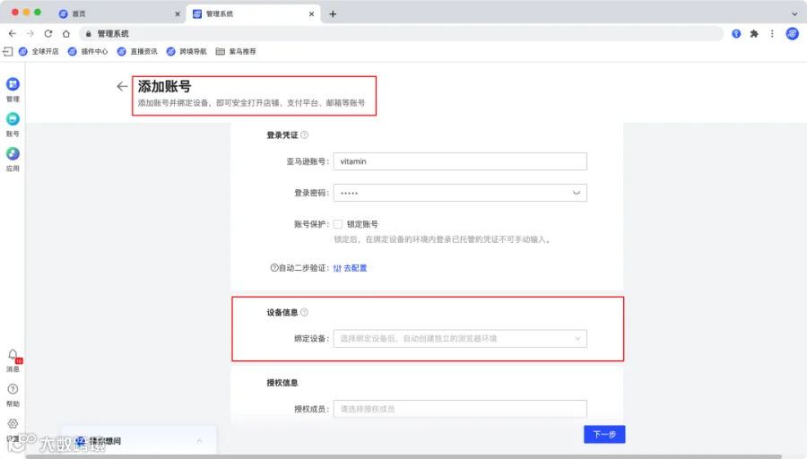The width and height of the screenshot is (807, 459).
Task: Open the 管理 sidebar section
Action: (x=13, y=89)
